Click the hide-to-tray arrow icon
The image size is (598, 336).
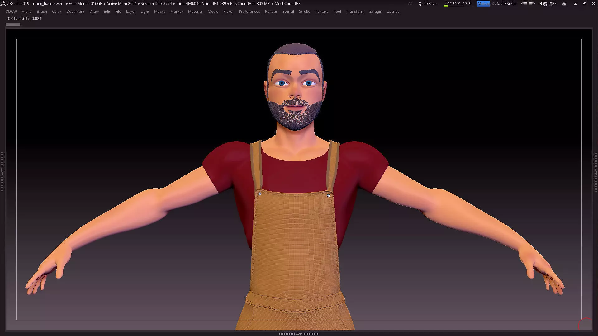575,3
